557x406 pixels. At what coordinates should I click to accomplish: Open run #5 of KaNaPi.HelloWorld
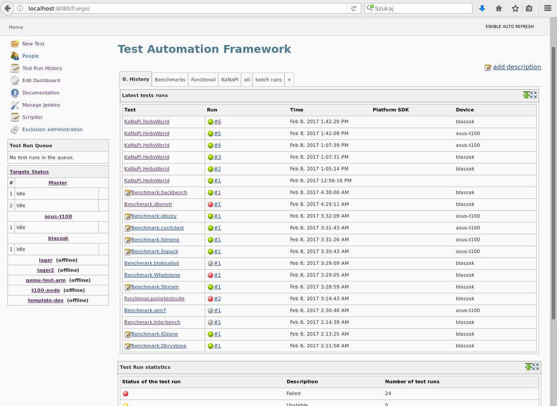[218, 134]
